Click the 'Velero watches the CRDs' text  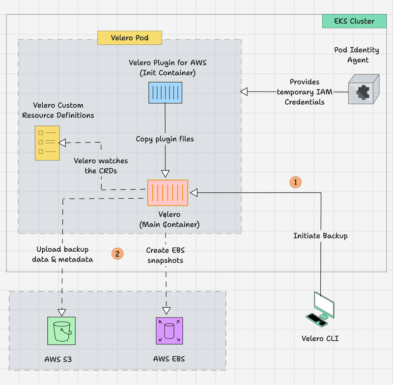click(101, 166)
